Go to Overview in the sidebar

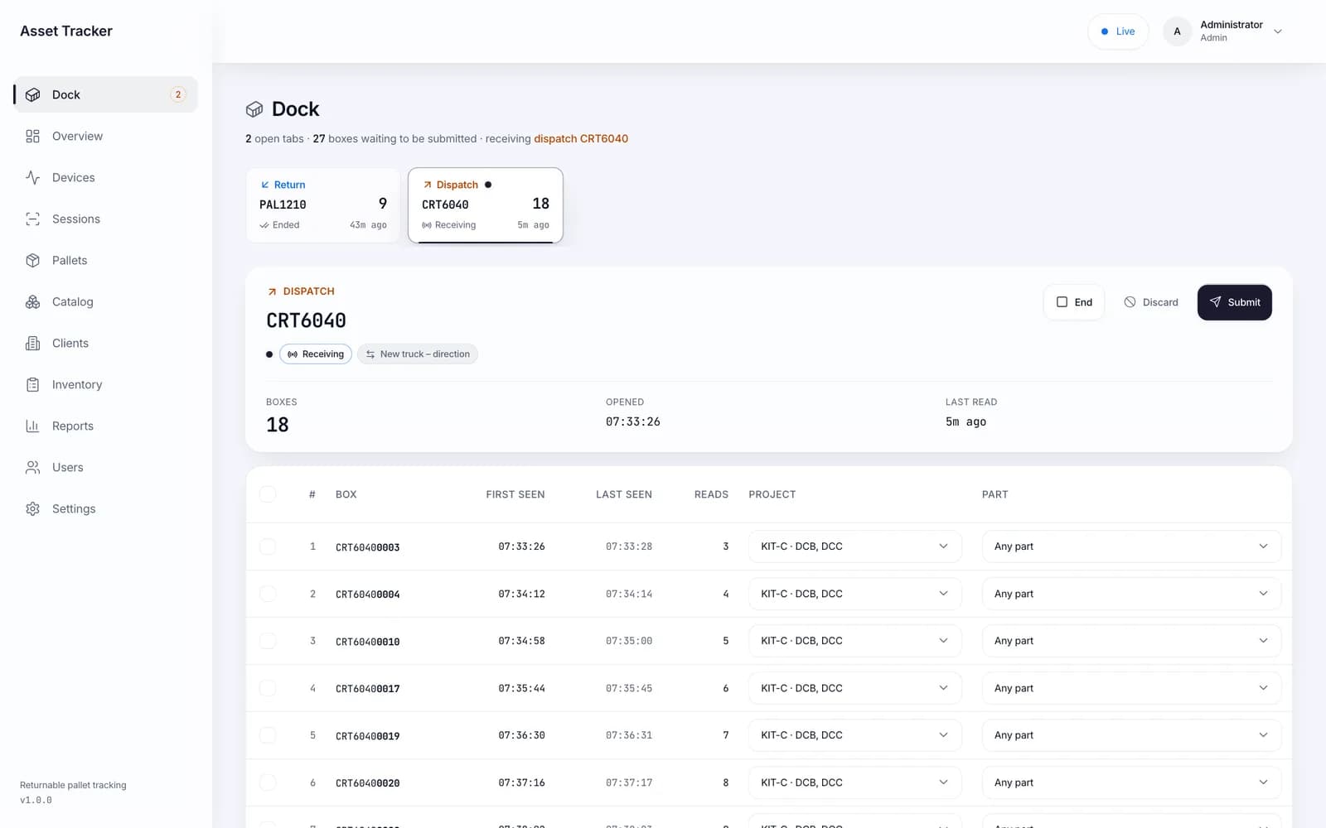click(105, 136)
